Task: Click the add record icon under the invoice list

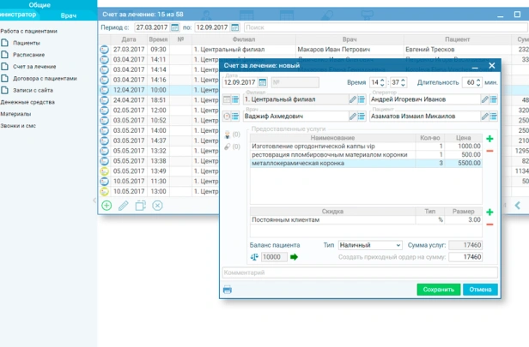Action: 106,206
